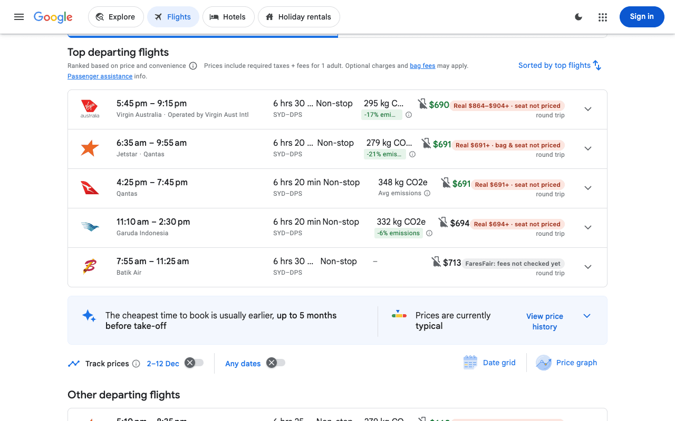
Task: Click the Virgin Australia airline logo
Action: coord(90,109)
